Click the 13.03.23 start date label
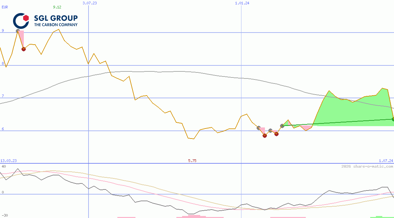 click(9, 161)
